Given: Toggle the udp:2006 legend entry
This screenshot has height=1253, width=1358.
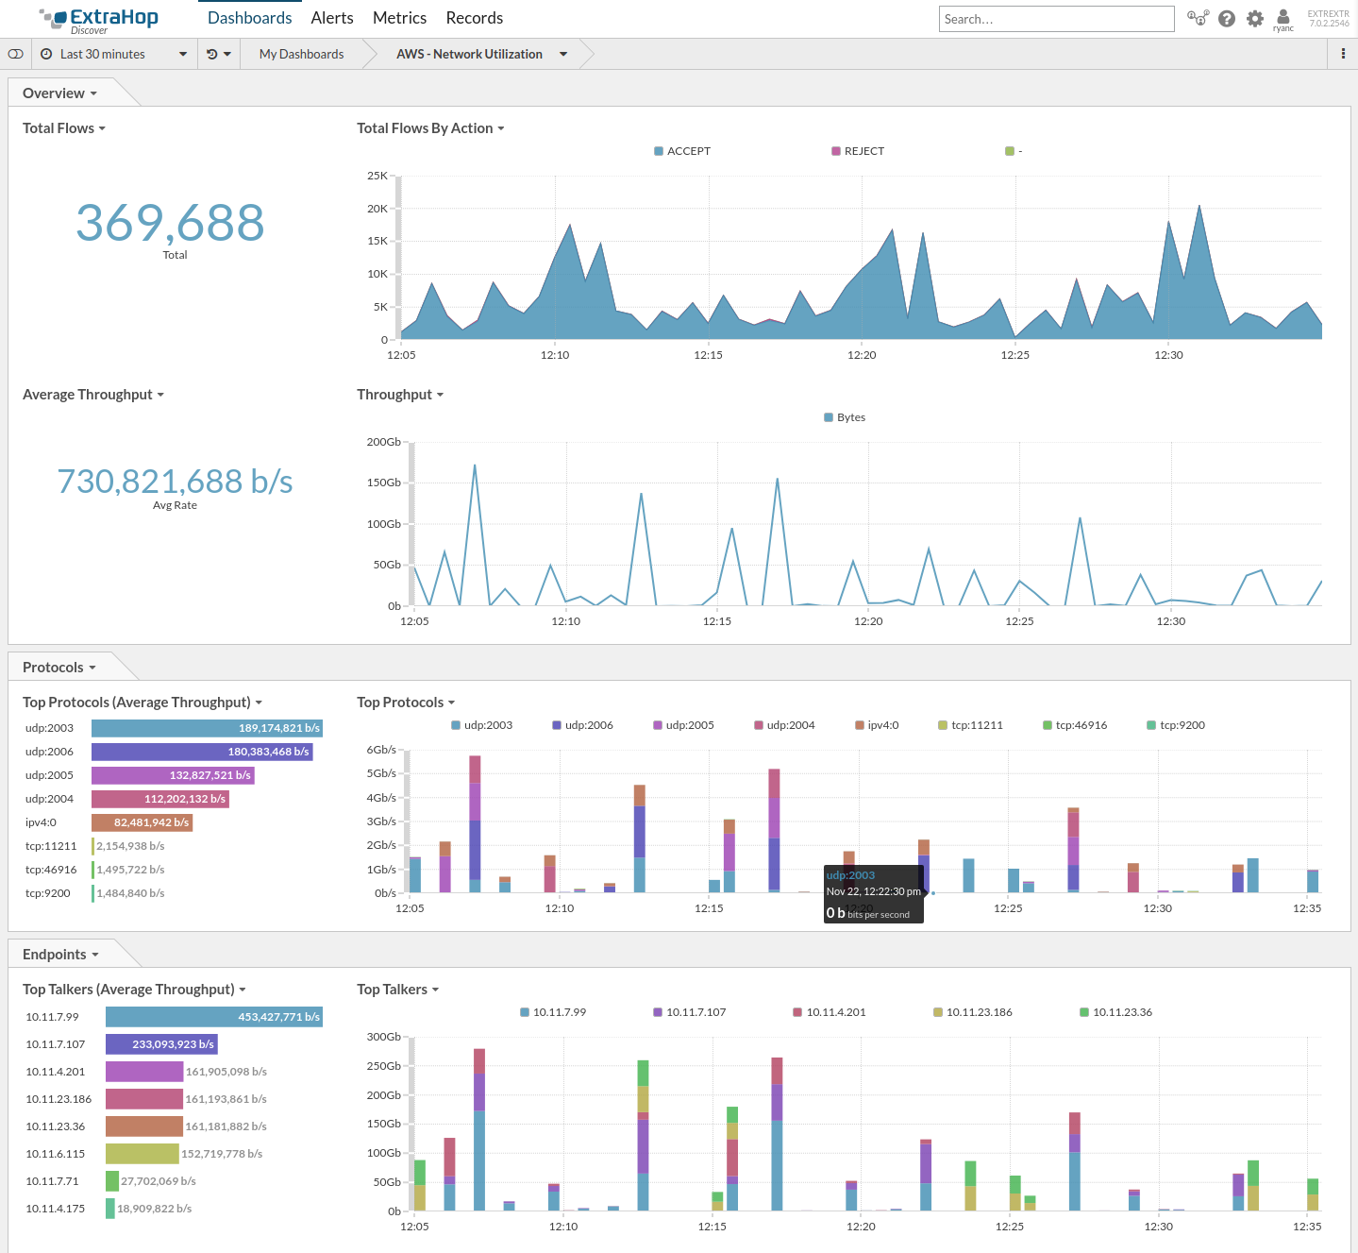Looking at the screenshot, I should click(582, 725).
